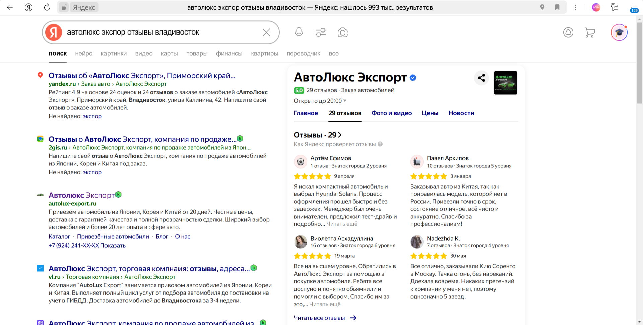
Task: Expand Артём Ефимов's review with 'Читать ещё'
Action: (342, 224)
